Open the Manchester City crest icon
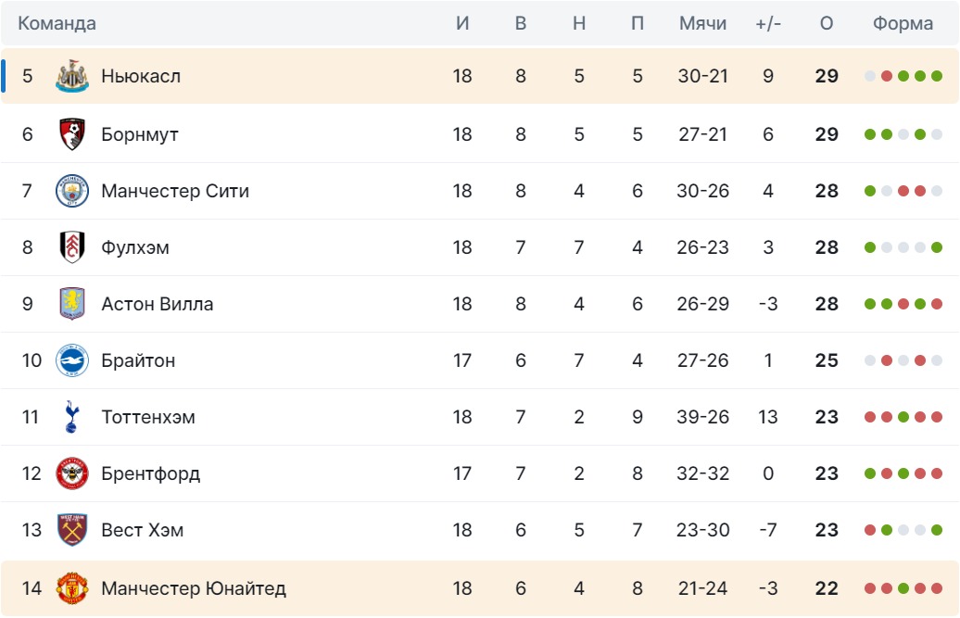The height and width of the screenshot is (618, 960). tap(72, 191)
